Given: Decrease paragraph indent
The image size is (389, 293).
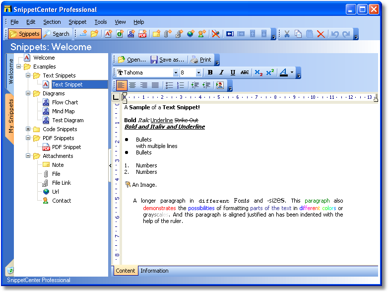Looking at the screenshot, I should click(x=206, y=85).
